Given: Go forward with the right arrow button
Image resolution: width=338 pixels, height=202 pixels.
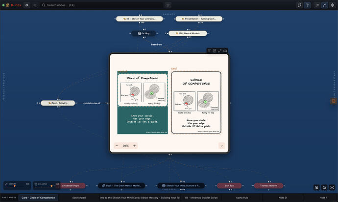Looking at the screenshot, I should [x=35, y=5].
